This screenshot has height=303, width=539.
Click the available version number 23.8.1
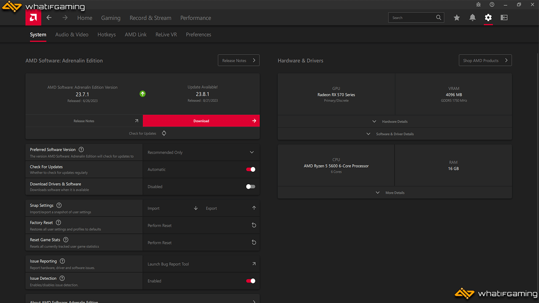pos(203,94)
